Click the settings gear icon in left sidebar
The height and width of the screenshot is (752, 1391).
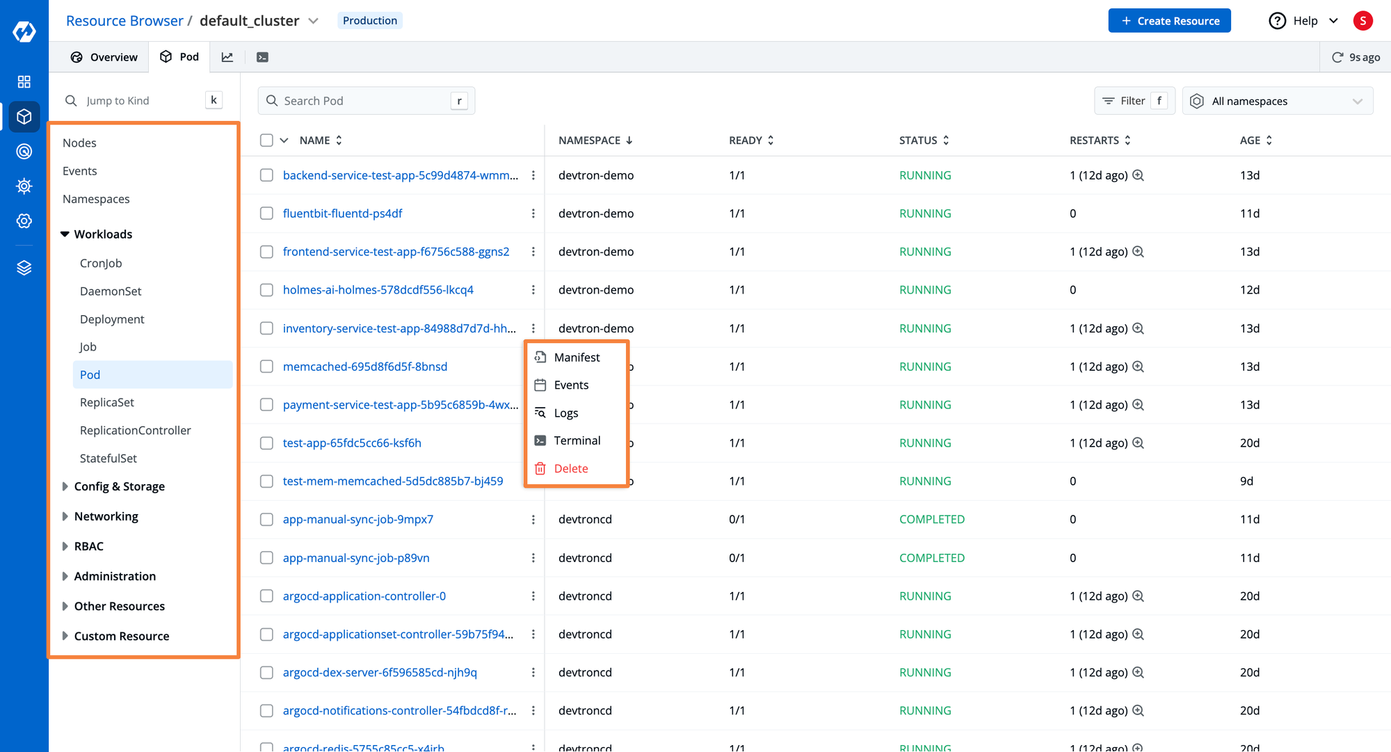point(24,221)
